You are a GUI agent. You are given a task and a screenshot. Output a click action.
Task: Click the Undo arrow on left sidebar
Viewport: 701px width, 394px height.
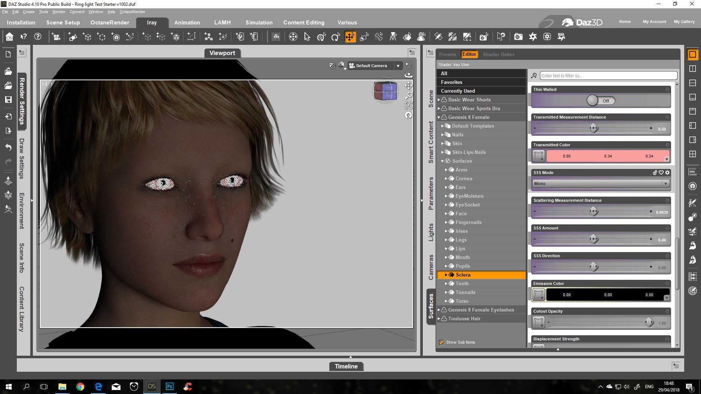[x=8, y=147]
